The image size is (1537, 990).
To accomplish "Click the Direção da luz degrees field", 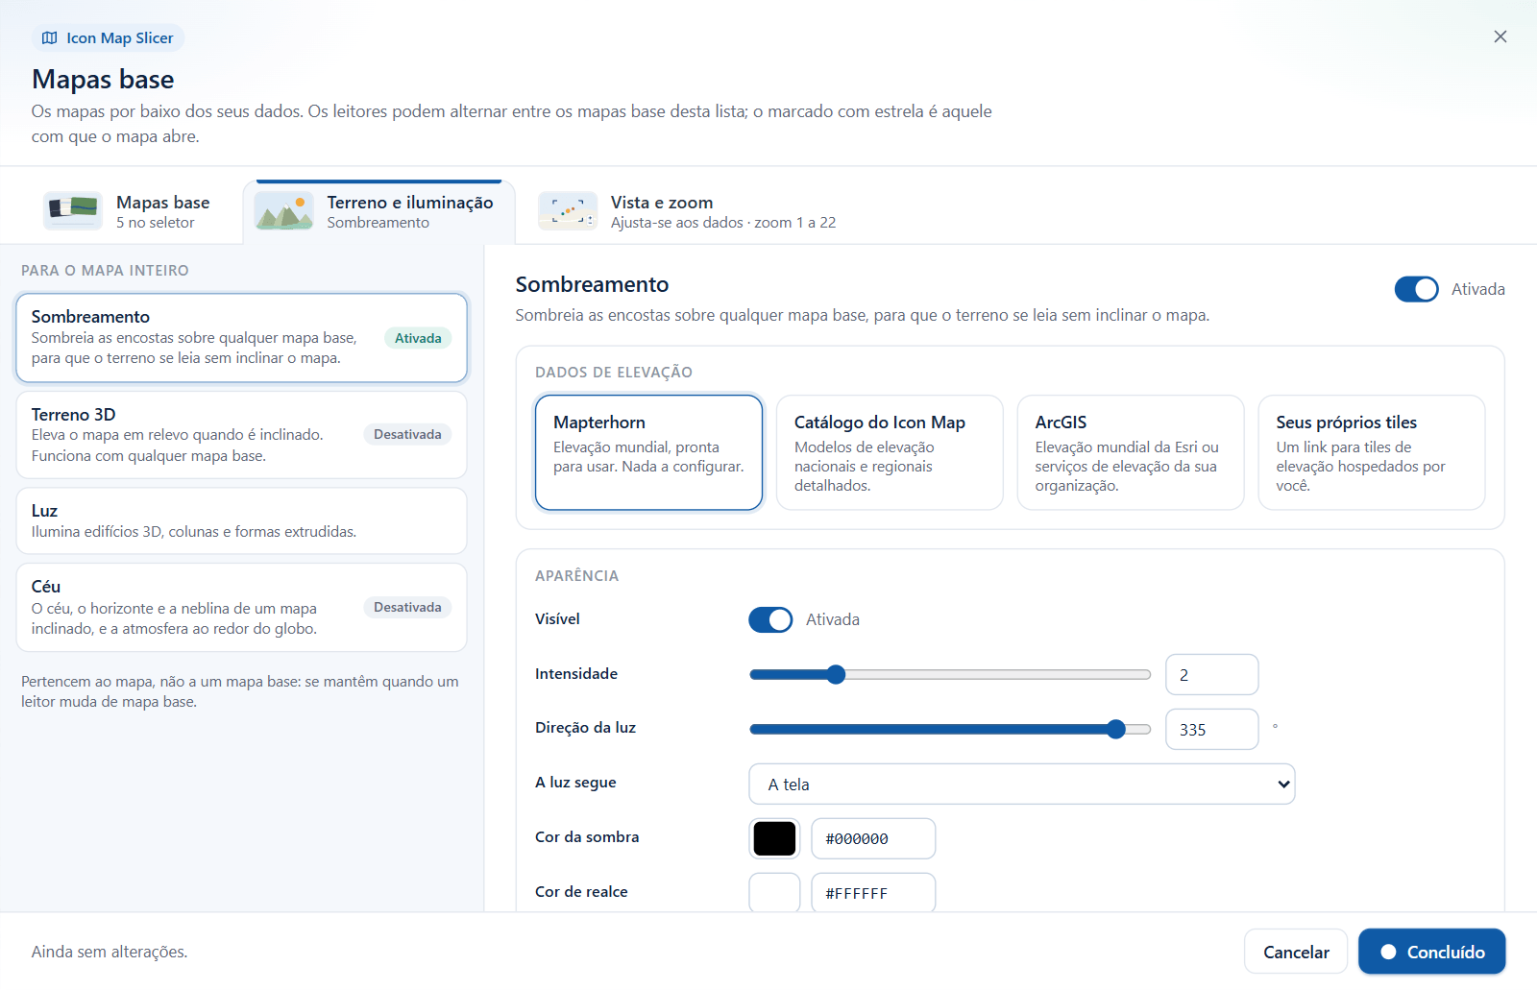I will point(1211,729).
